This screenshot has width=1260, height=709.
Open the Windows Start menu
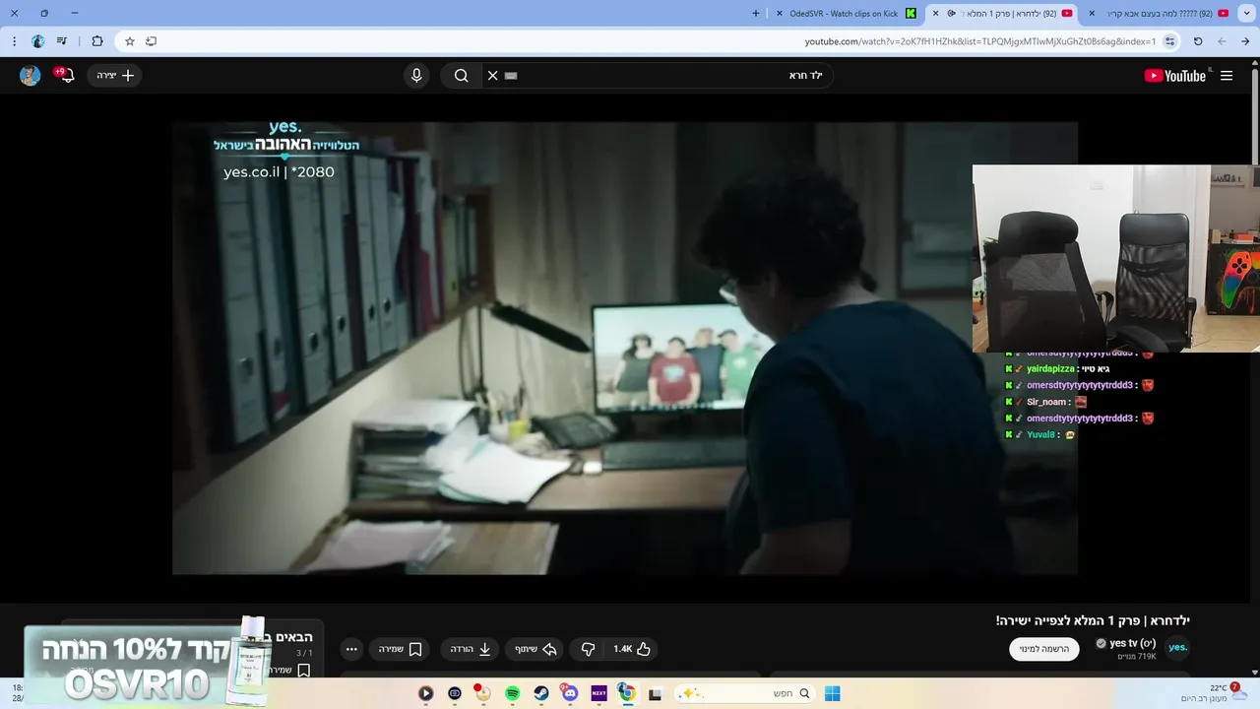[x=832, y=693]
